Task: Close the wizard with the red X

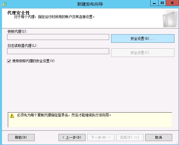Action: [172, 3]
